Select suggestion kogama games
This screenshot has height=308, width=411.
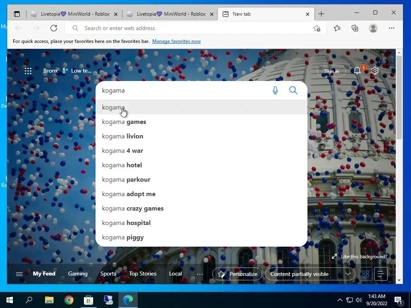(x=201, y=122)
